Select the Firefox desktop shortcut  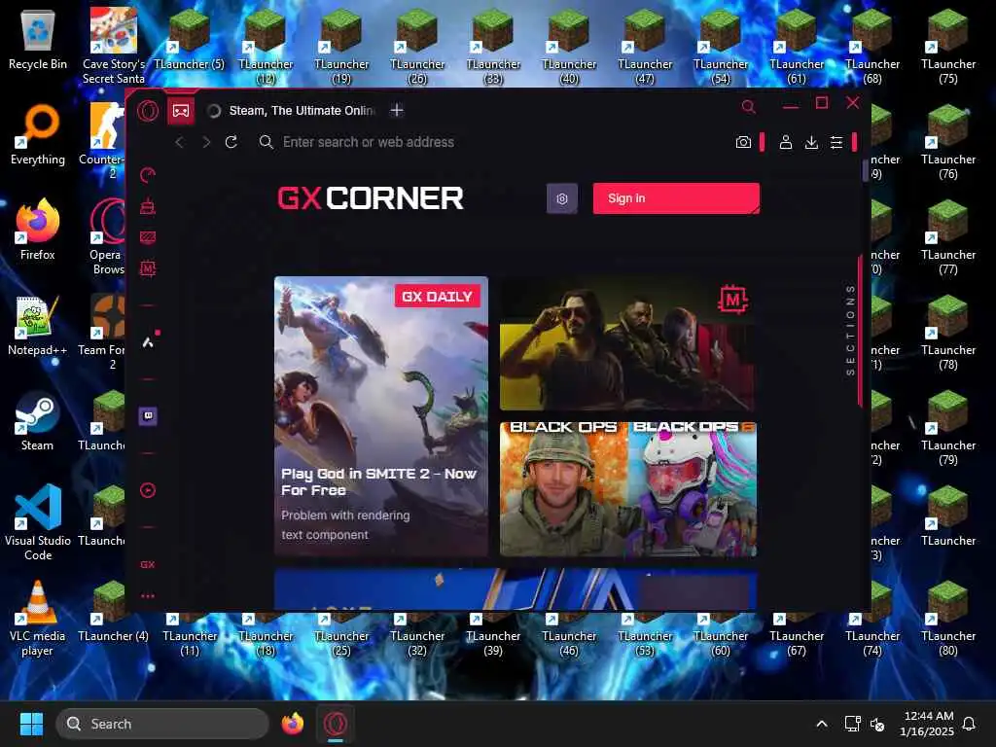tap(38, 231)
